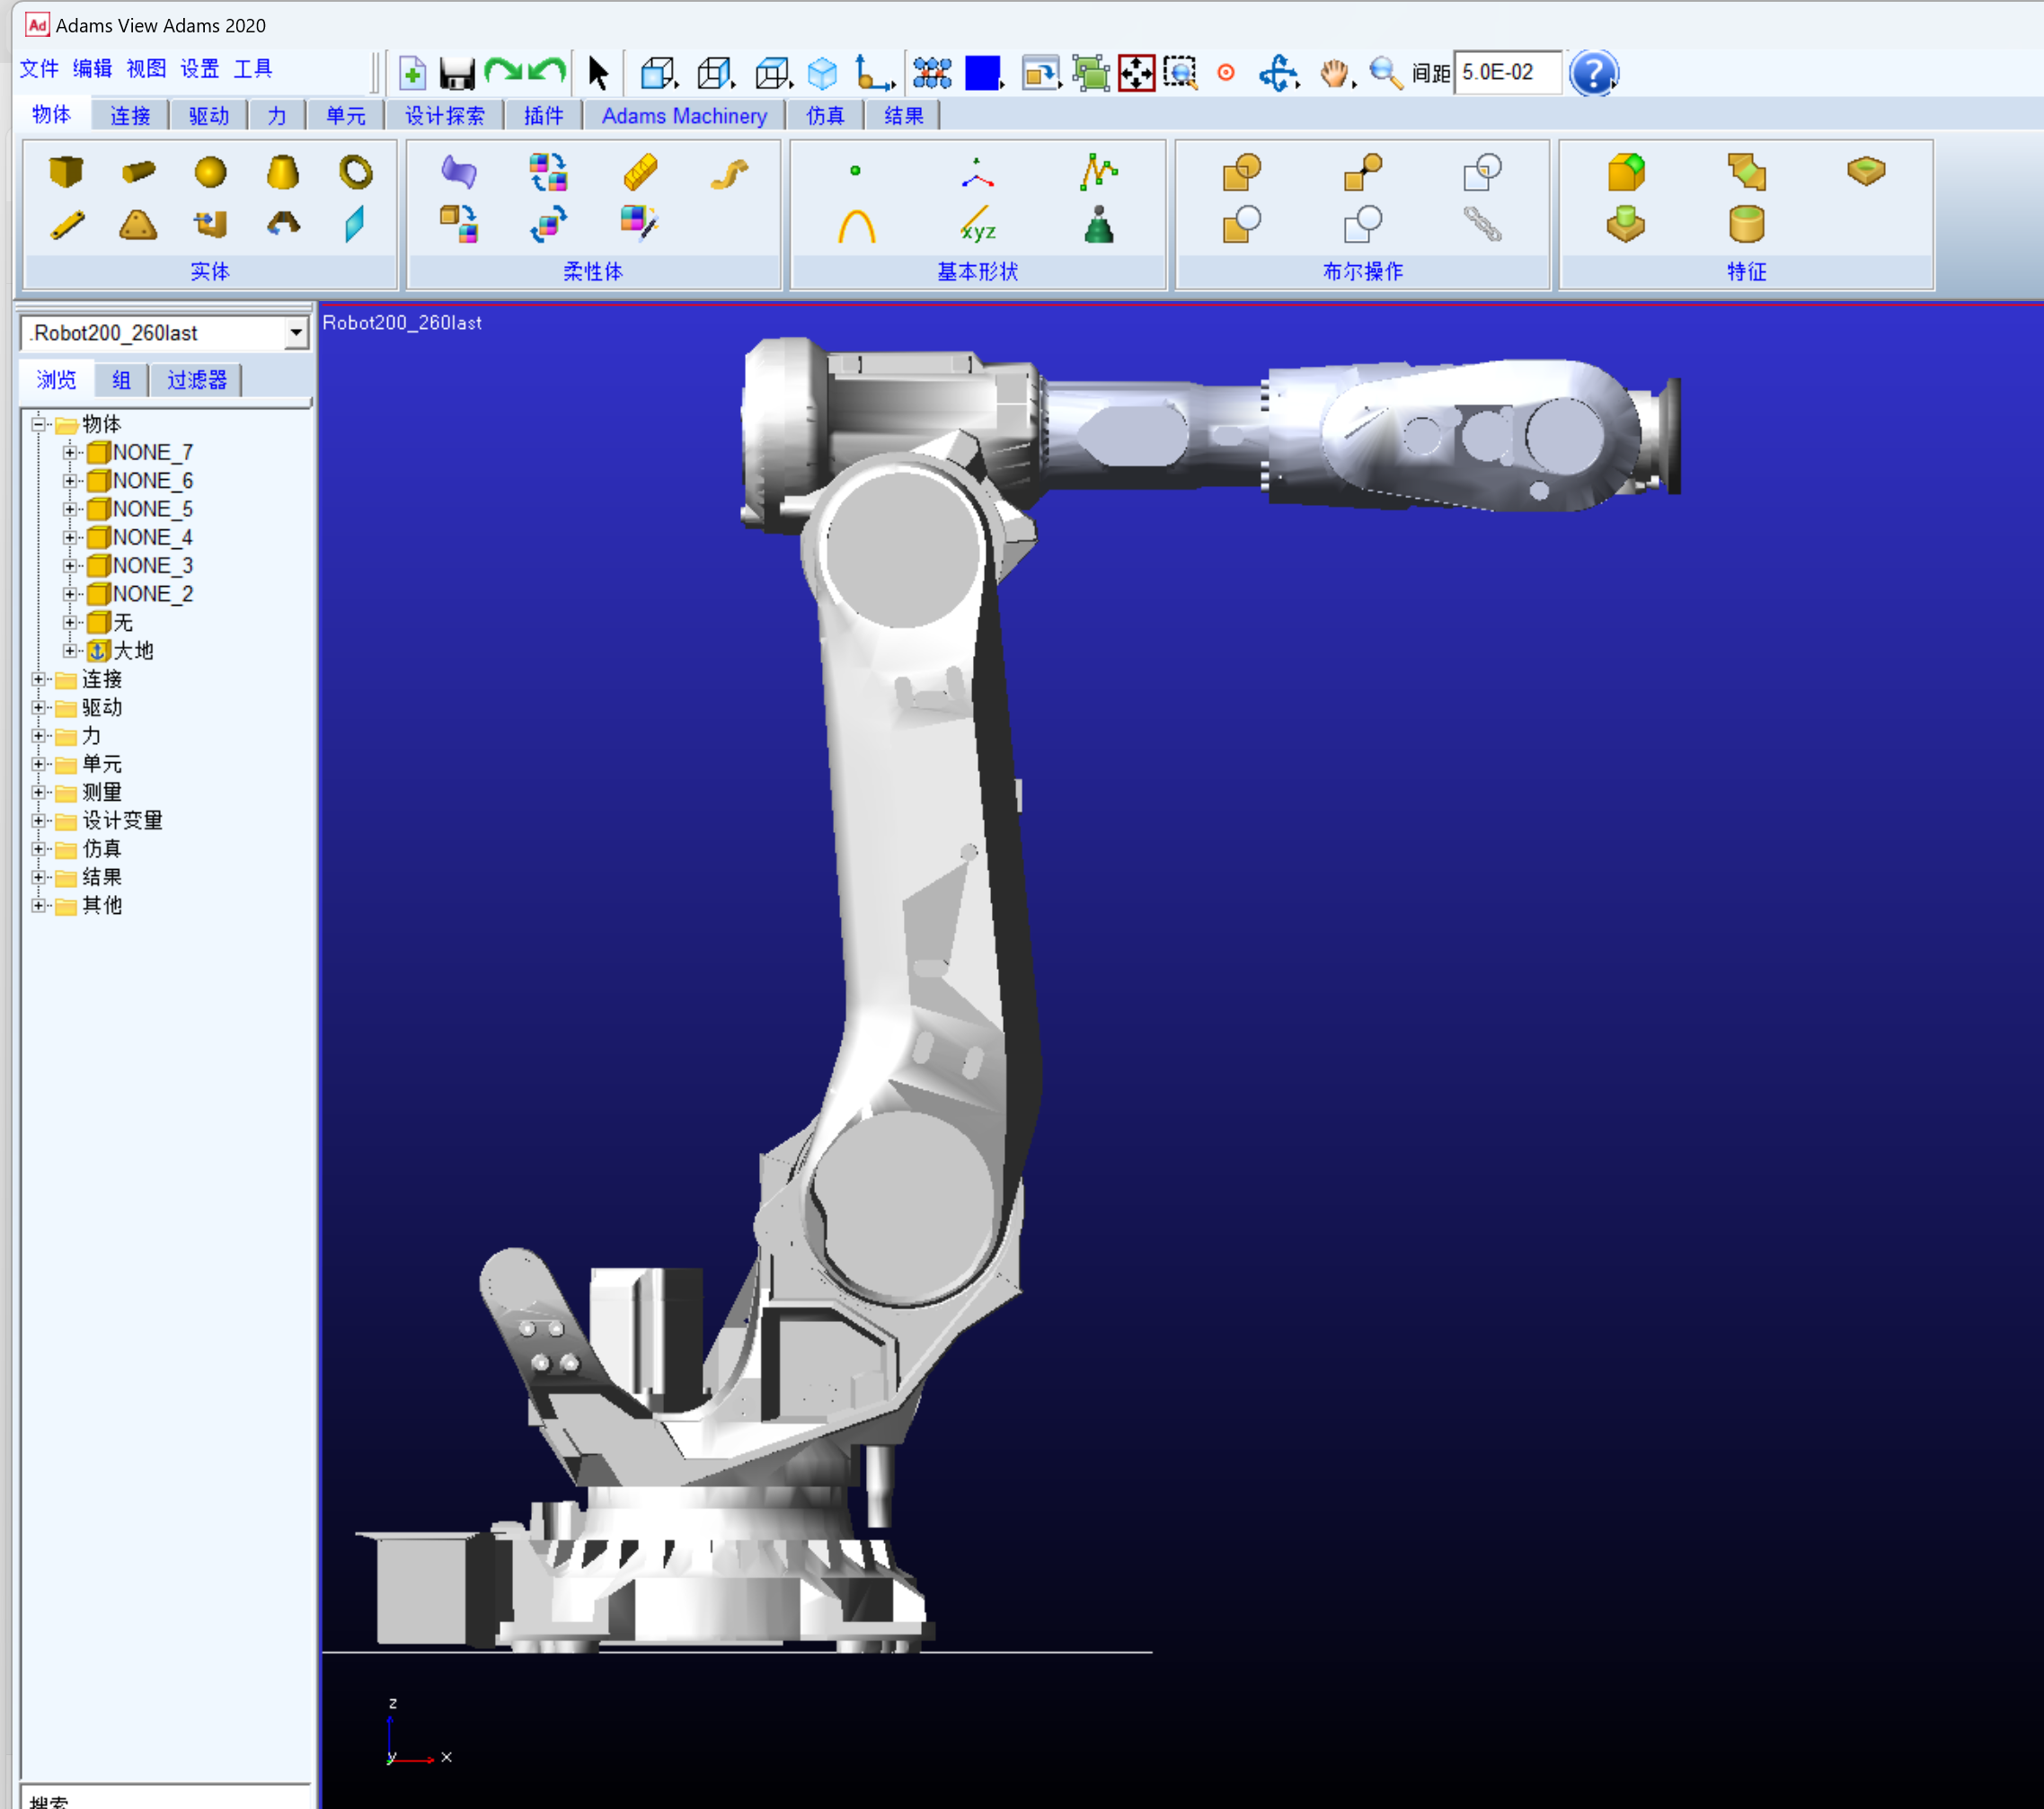Open the 文件 menu
2044x1809 pixels.
[39, 68]
